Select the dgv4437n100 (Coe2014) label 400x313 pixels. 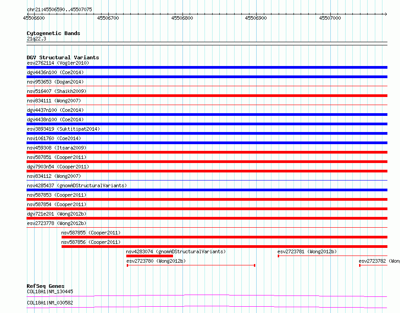pyautogui.click(x=55, y=110)
